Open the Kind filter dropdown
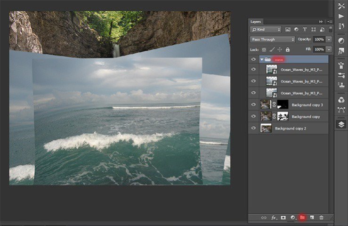This screenshot has width=348, height=226. 266,30
